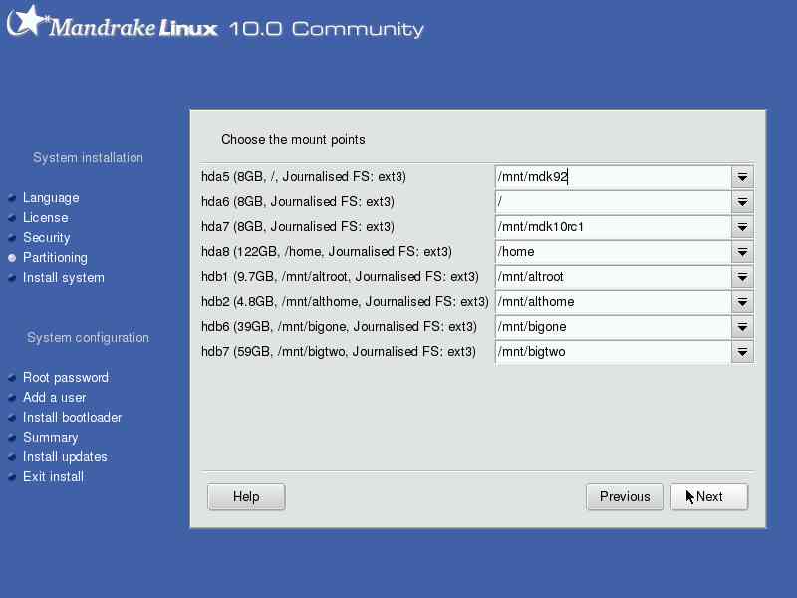The height and width of the screenshot is (598, 797).
Task: Open the hda7 mount point dropdown arrow
Action: (x=742, y=227)
